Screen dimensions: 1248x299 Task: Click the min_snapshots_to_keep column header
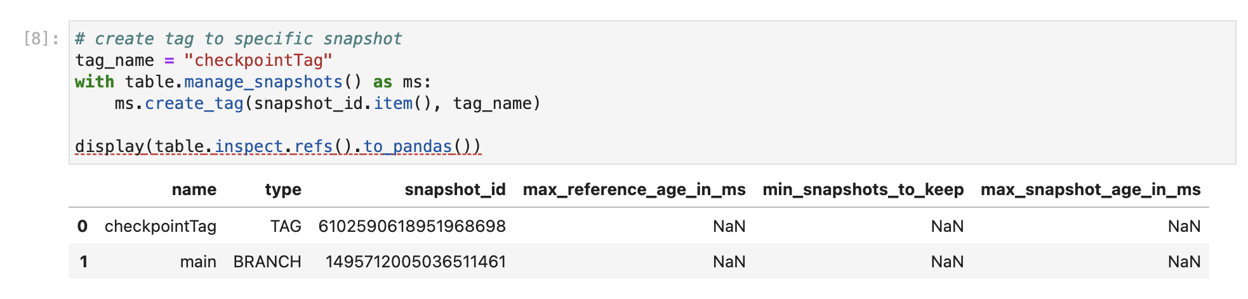[x=863, y=189]
